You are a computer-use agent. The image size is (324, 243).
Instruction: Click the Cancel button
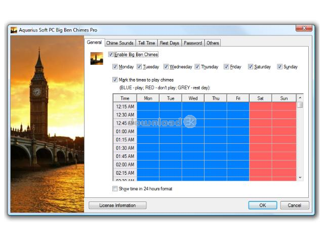point(295,205)
